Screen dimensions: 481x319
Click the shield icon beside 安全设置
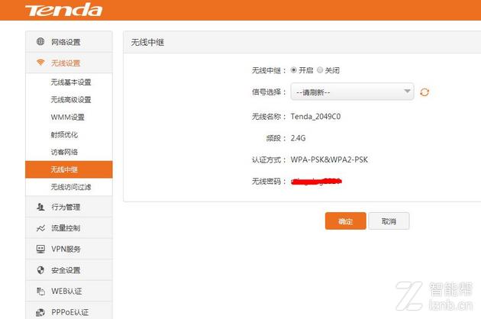[40, 270]
